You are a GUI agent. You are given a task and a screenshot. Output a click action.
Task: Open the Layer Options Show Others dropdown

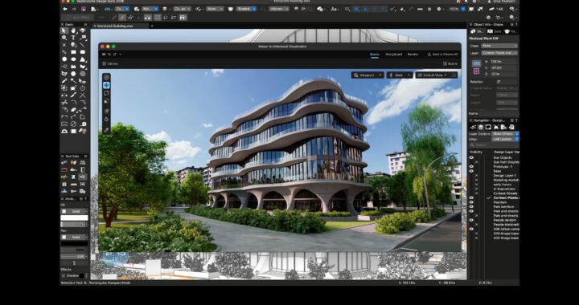505,134
